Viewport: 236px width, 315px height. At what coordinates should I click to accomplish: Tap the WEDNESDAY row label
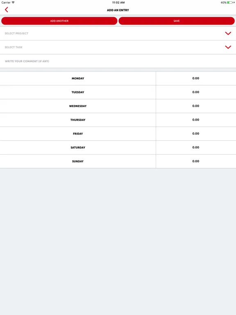pos(78,106)
